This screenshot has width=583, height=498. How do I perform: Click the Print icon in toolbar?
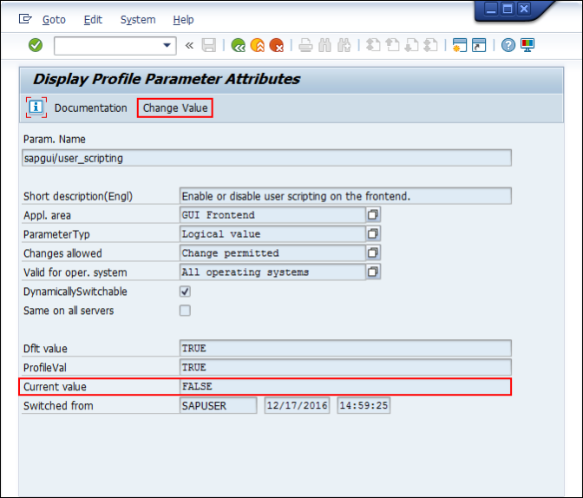305,45
